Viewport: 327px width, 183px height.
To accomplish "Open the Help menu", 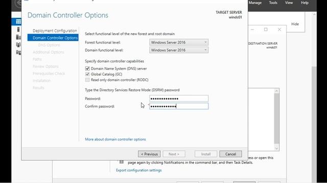I will point(305,3).
